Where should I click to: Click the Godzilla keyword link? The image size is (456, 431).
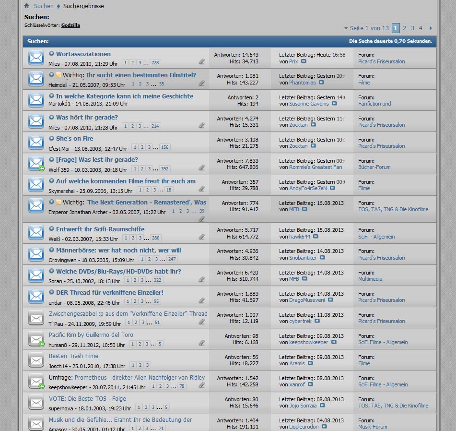(70, 25)
